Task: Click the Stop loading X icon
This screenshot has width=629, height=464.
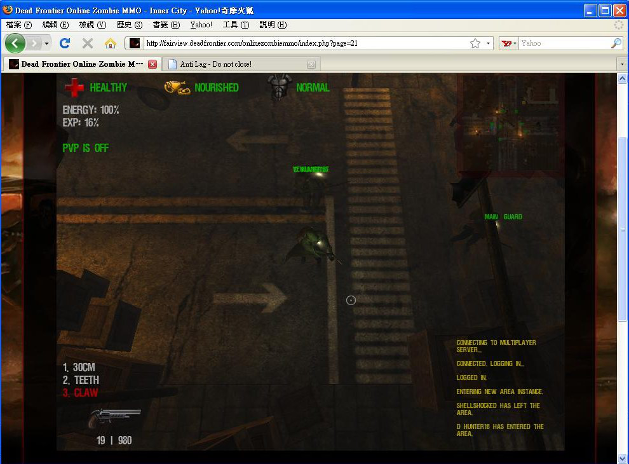Action: point(88,43)
